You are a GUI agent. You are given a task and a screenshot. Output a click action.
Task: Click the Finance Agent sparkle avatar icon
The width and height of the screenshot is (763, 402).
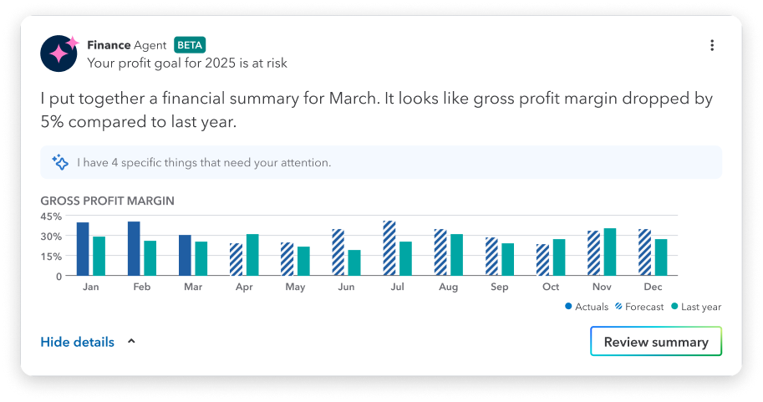pyautogui.click(x=59, y=53)
